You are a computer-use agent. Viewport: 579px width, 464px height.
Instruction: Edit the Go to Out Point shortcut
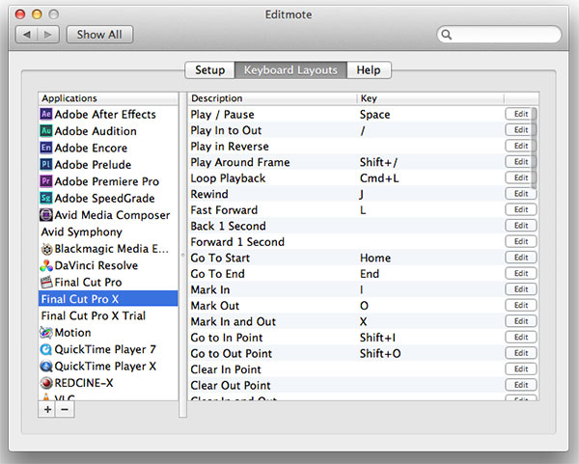coord(521,353)
